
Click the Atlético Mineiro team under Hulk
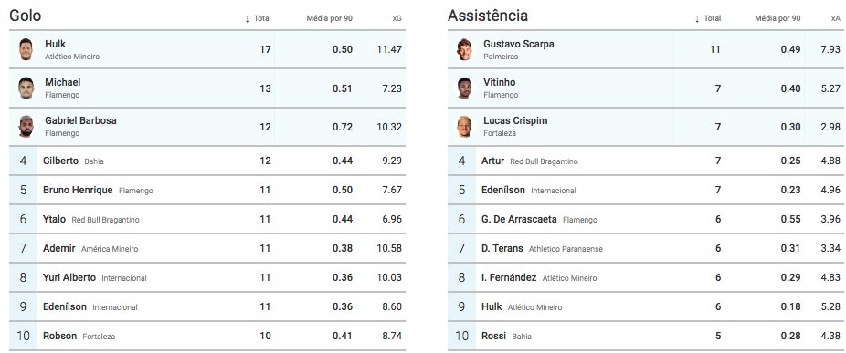point(72,57)
